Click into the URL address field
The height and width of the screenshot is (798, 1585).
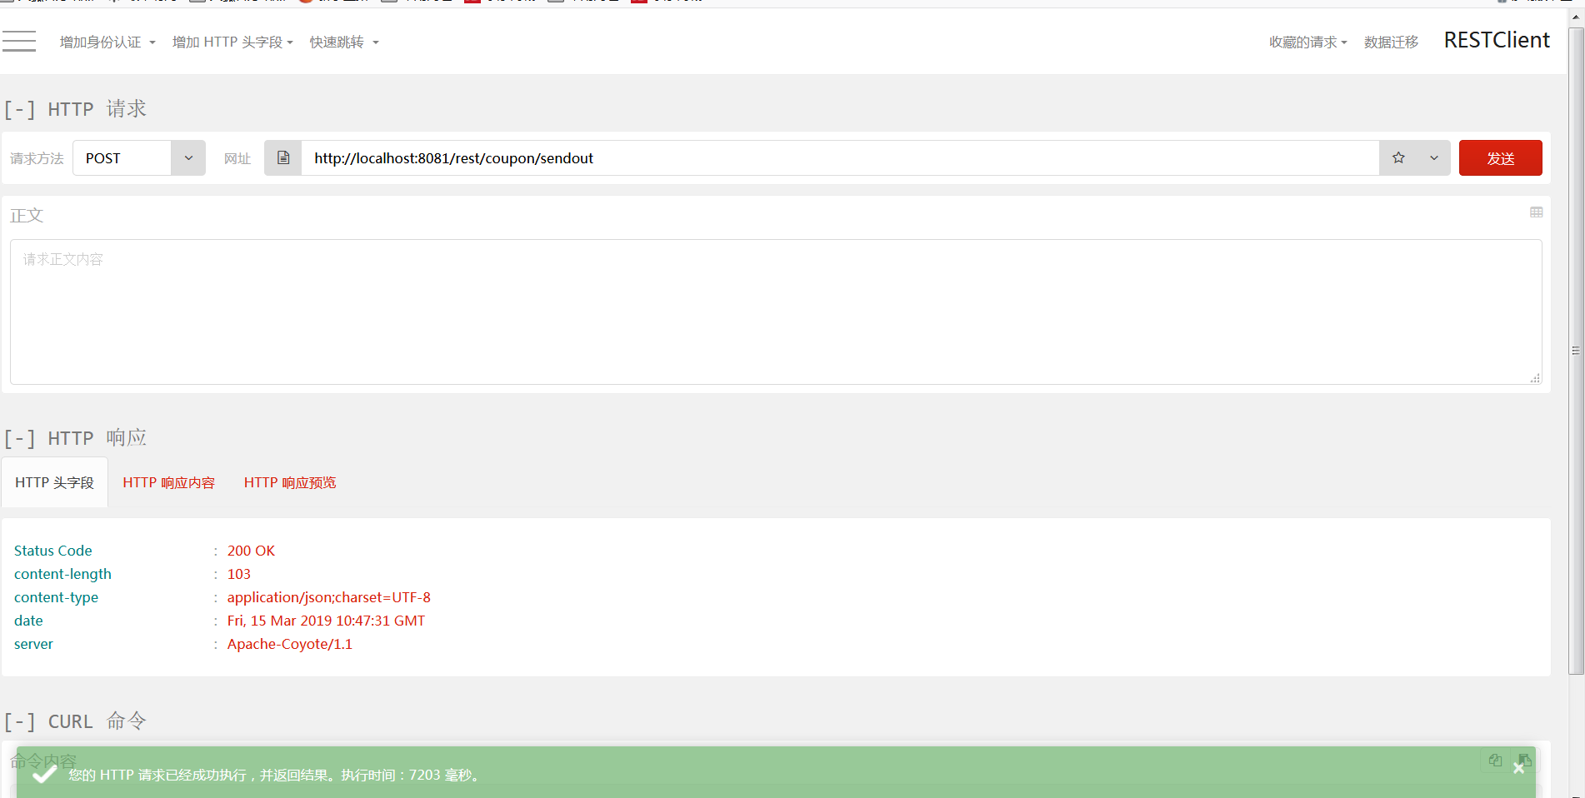[x=840, y=157]
